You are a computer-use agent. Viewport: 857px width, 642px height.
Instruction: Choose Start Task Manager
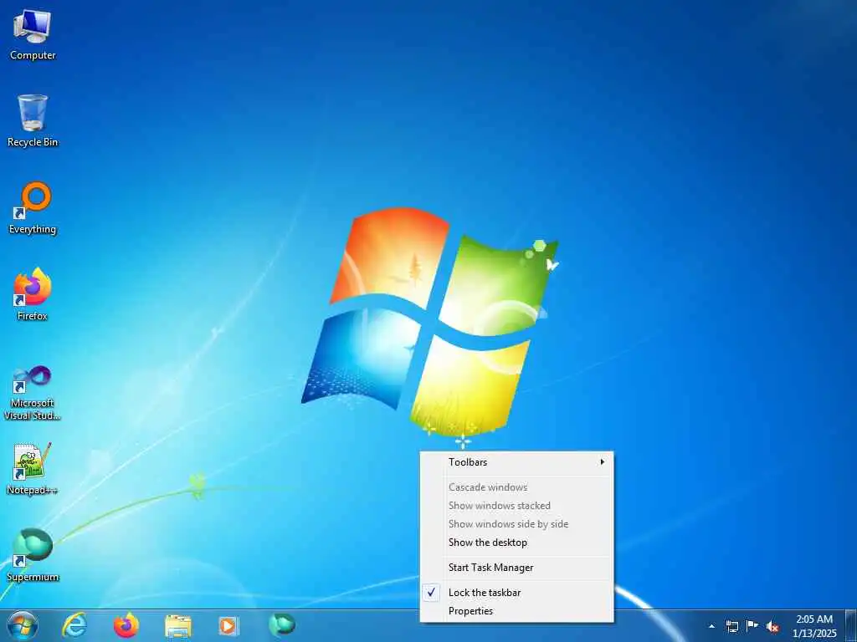pyautogui.click(x=516, y=568)
